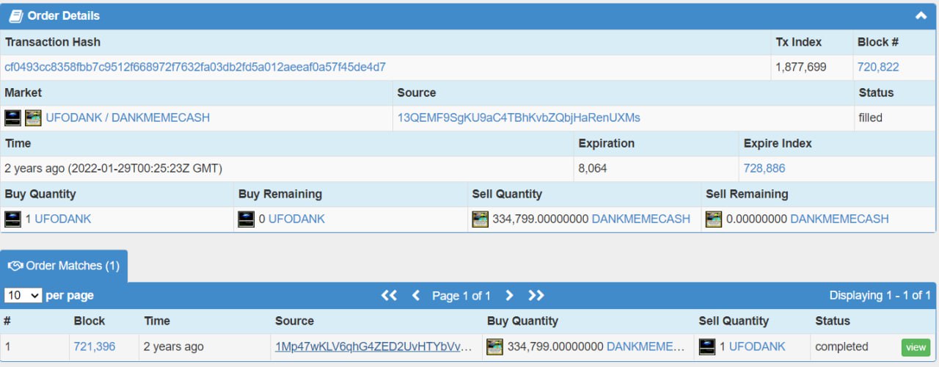Viewport: 939px width, 367px height.
Task: Click the Order Details book icon
Action: tap(16, 15)
